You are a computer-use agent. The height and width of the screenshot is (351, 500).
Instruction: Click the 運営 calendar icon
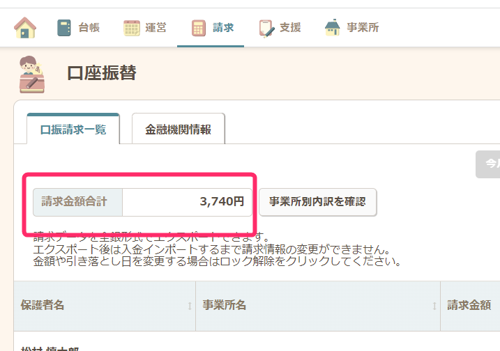click(132, 28)
